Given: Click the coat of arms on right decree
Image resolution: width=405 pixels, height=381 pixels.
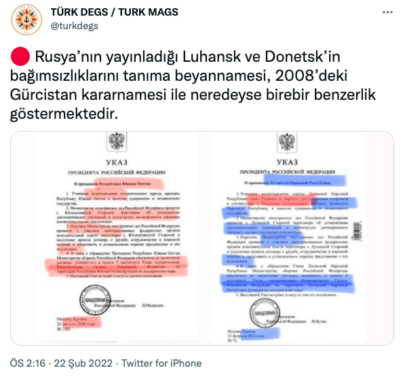Looking at the screenshot, I should point(287,142).
